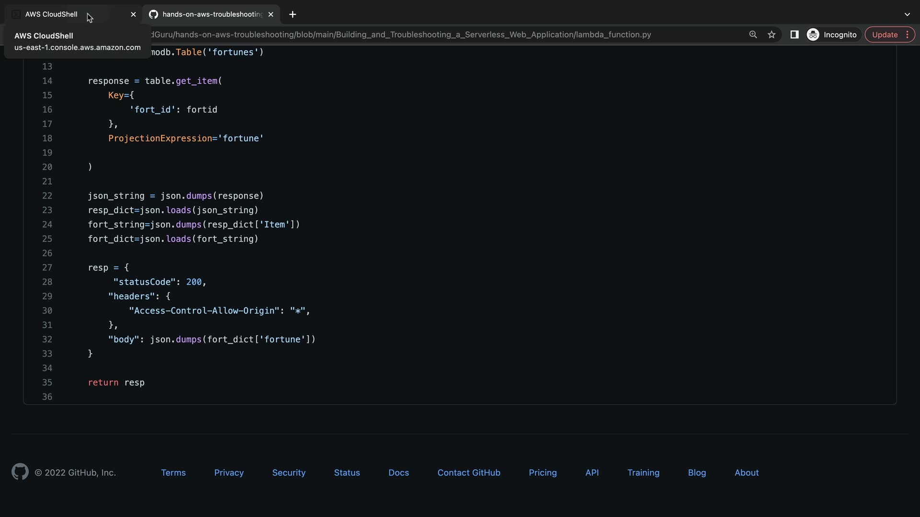Image resolution: width=920 pixels, height=517 pixels.
Task: Click the Update browser button
Action: 885,34
